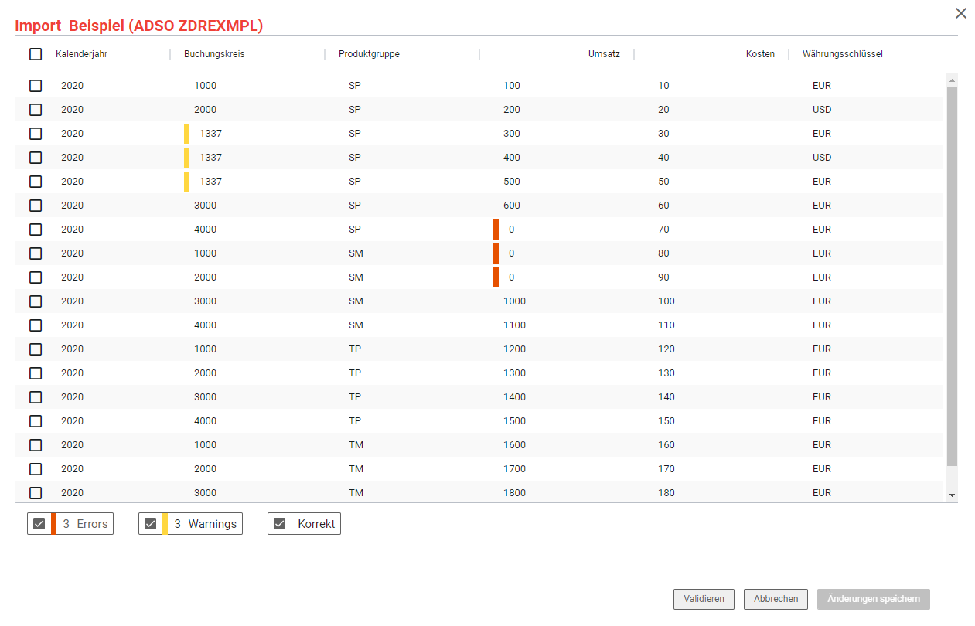Screen dimensions: 975x626
Task: Toggle the Errors filter checkbox
Action: tap(39, 523)
